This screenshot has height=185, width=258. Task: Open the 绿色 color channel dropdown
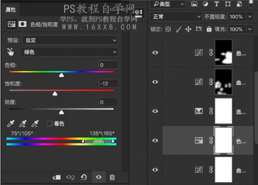pyautogui.click(x=69, y=52)
